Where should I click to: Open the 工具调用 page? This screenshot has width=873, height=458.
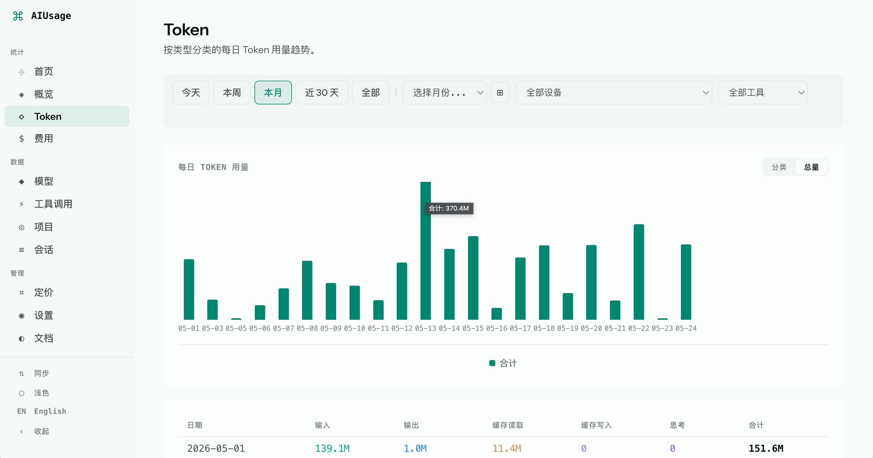[x=67, y=204]
